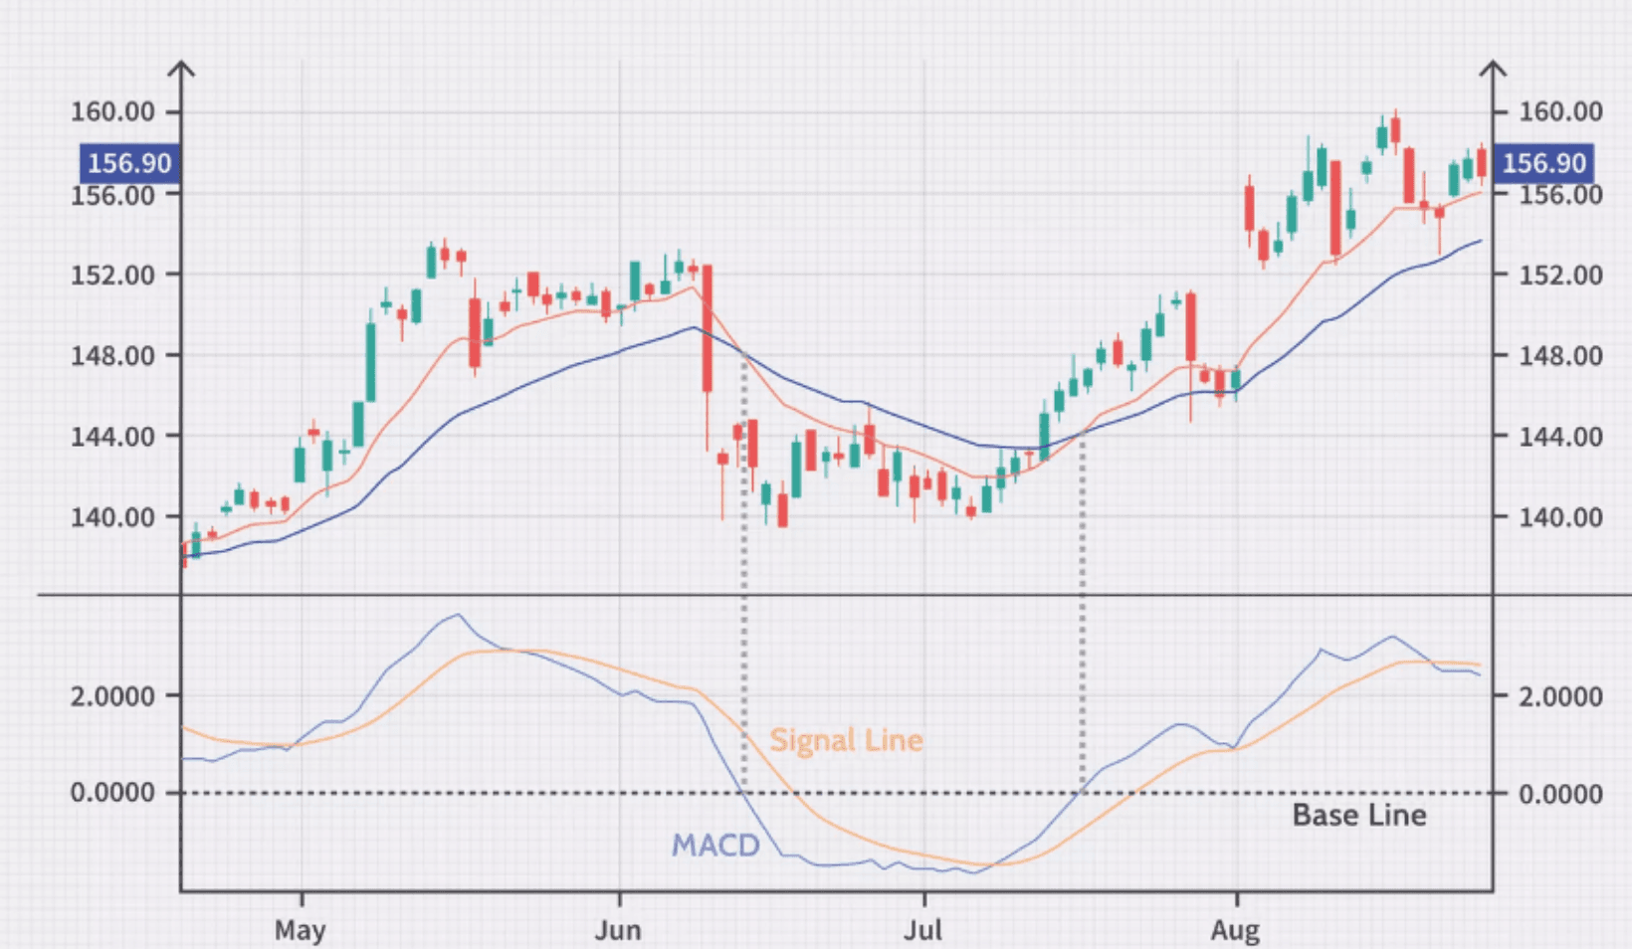Click the left 156.90 current price tag

[128, 163]
